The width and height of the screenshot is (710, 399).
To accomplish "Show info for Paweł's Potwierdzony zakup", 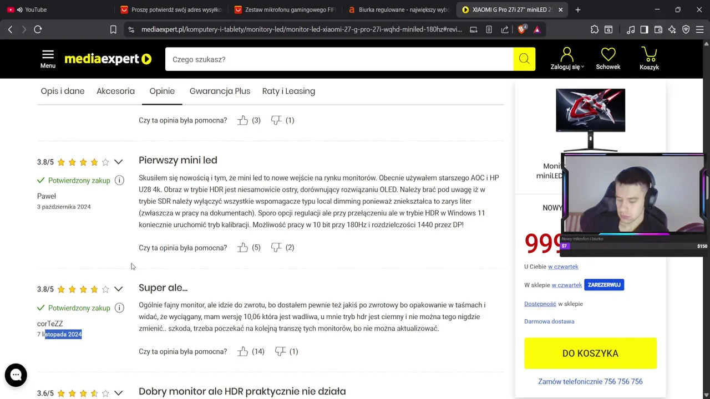I will click(119, 180).
